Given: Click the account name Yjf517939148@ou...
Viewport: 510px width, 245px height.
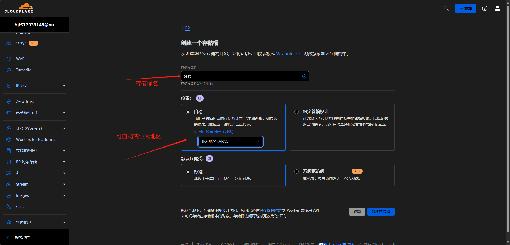Looking at the screenshot, I should pyautogui.click(x=36, y=25).
